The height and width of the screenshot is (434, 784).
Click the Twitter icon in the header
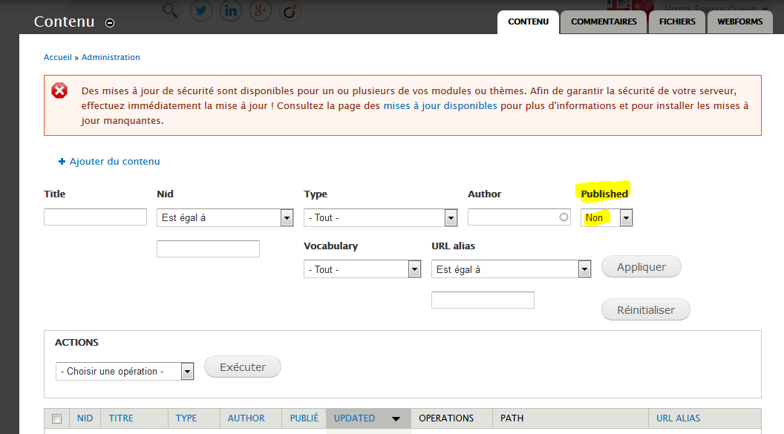coord(201,10)
